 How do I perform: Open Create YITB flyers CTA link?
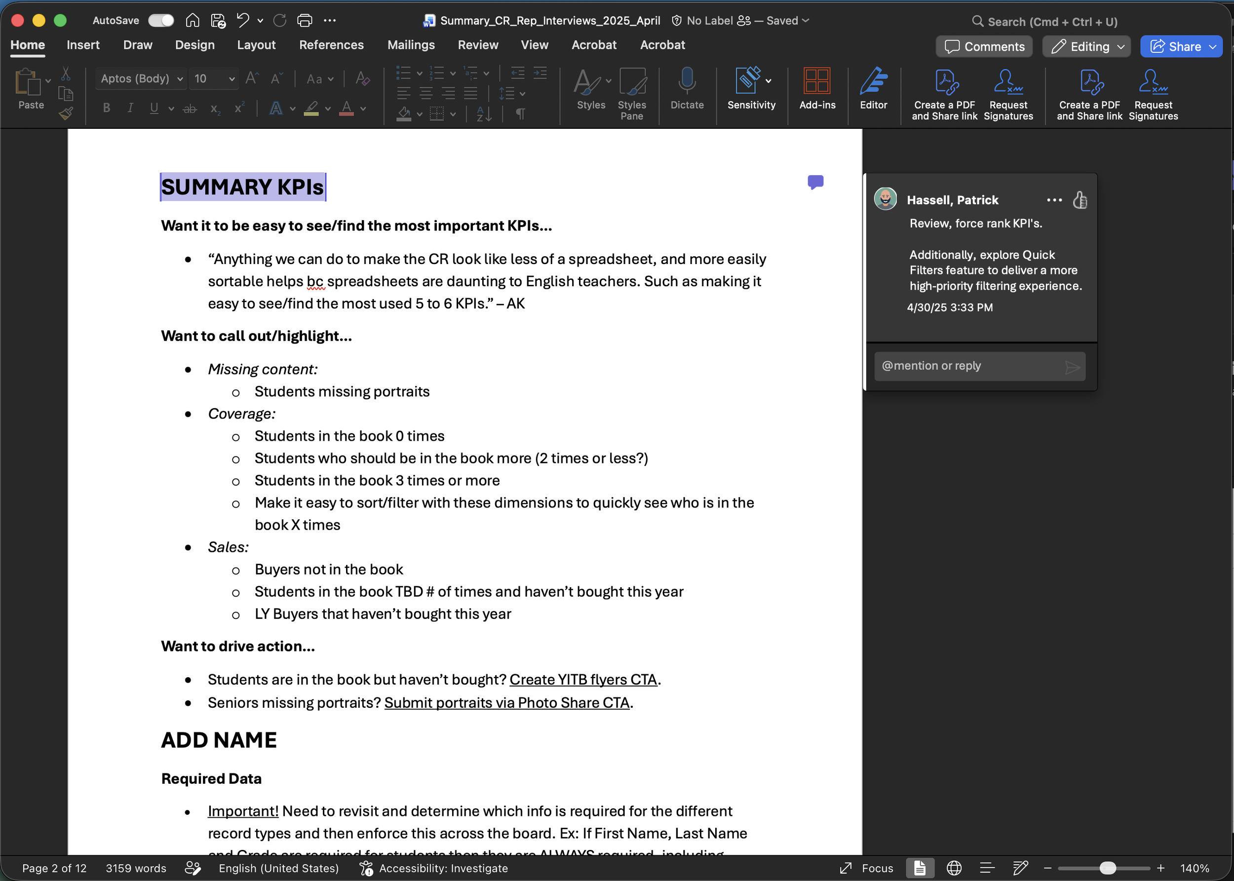(583, 680)
